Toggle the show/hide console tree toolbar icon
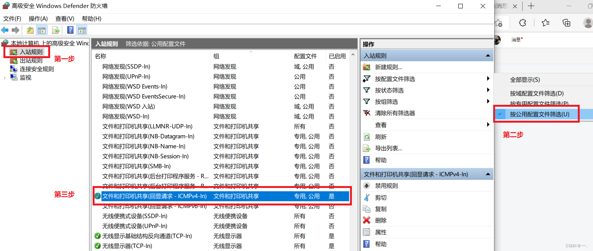This screenshot has width=593, height=251. click(42, 30)
